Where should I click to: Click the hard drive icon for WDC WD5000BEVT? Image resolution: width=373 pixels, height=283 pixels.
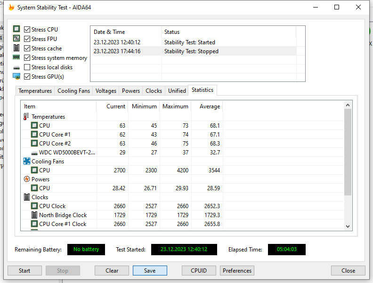click(x=34, y=153)
